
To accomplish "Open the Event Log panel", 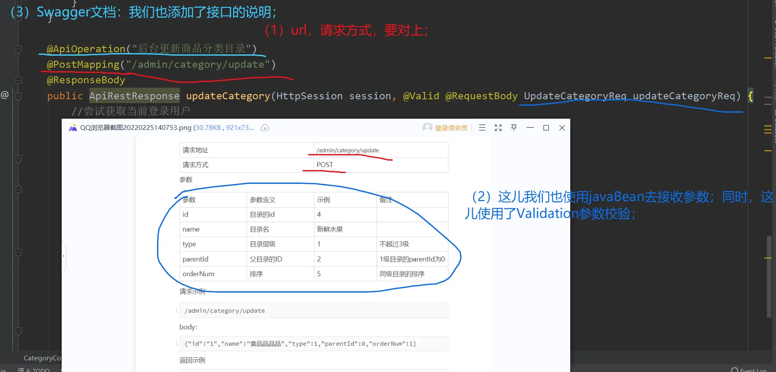I will point(753,370).
